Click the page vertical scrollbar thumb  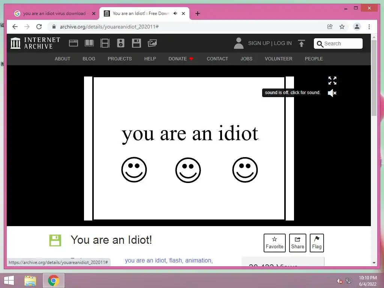pyautogui.click(x=374, y=78)
